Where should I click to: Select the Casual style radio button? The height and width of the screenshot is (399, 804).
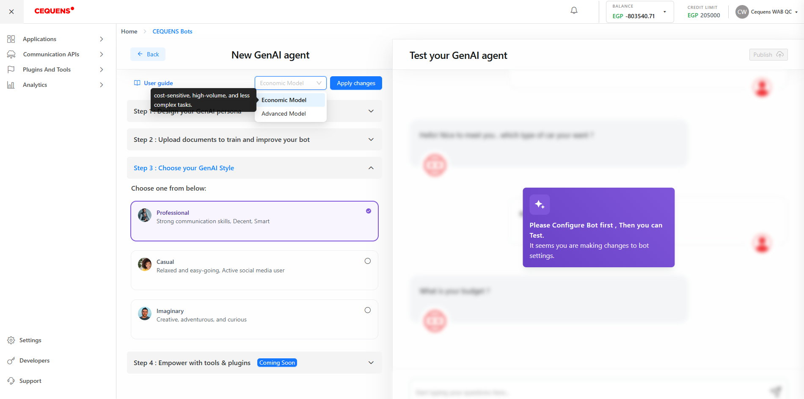point(367,261)
